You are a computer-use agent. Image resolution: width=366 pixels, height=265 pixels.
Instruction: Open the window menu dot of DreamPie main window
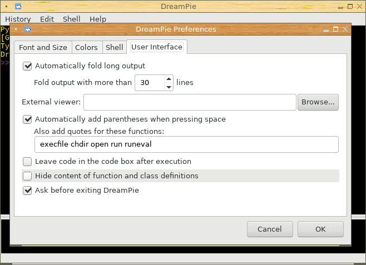6,7
